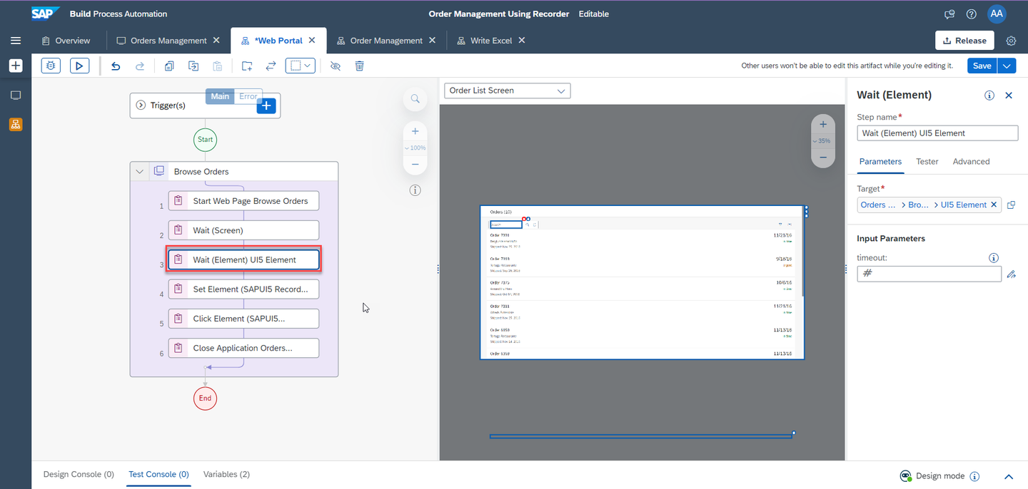The image size is (1028, 489).
Task: Switch to the Main flow toggle
Action: (220, 96)
